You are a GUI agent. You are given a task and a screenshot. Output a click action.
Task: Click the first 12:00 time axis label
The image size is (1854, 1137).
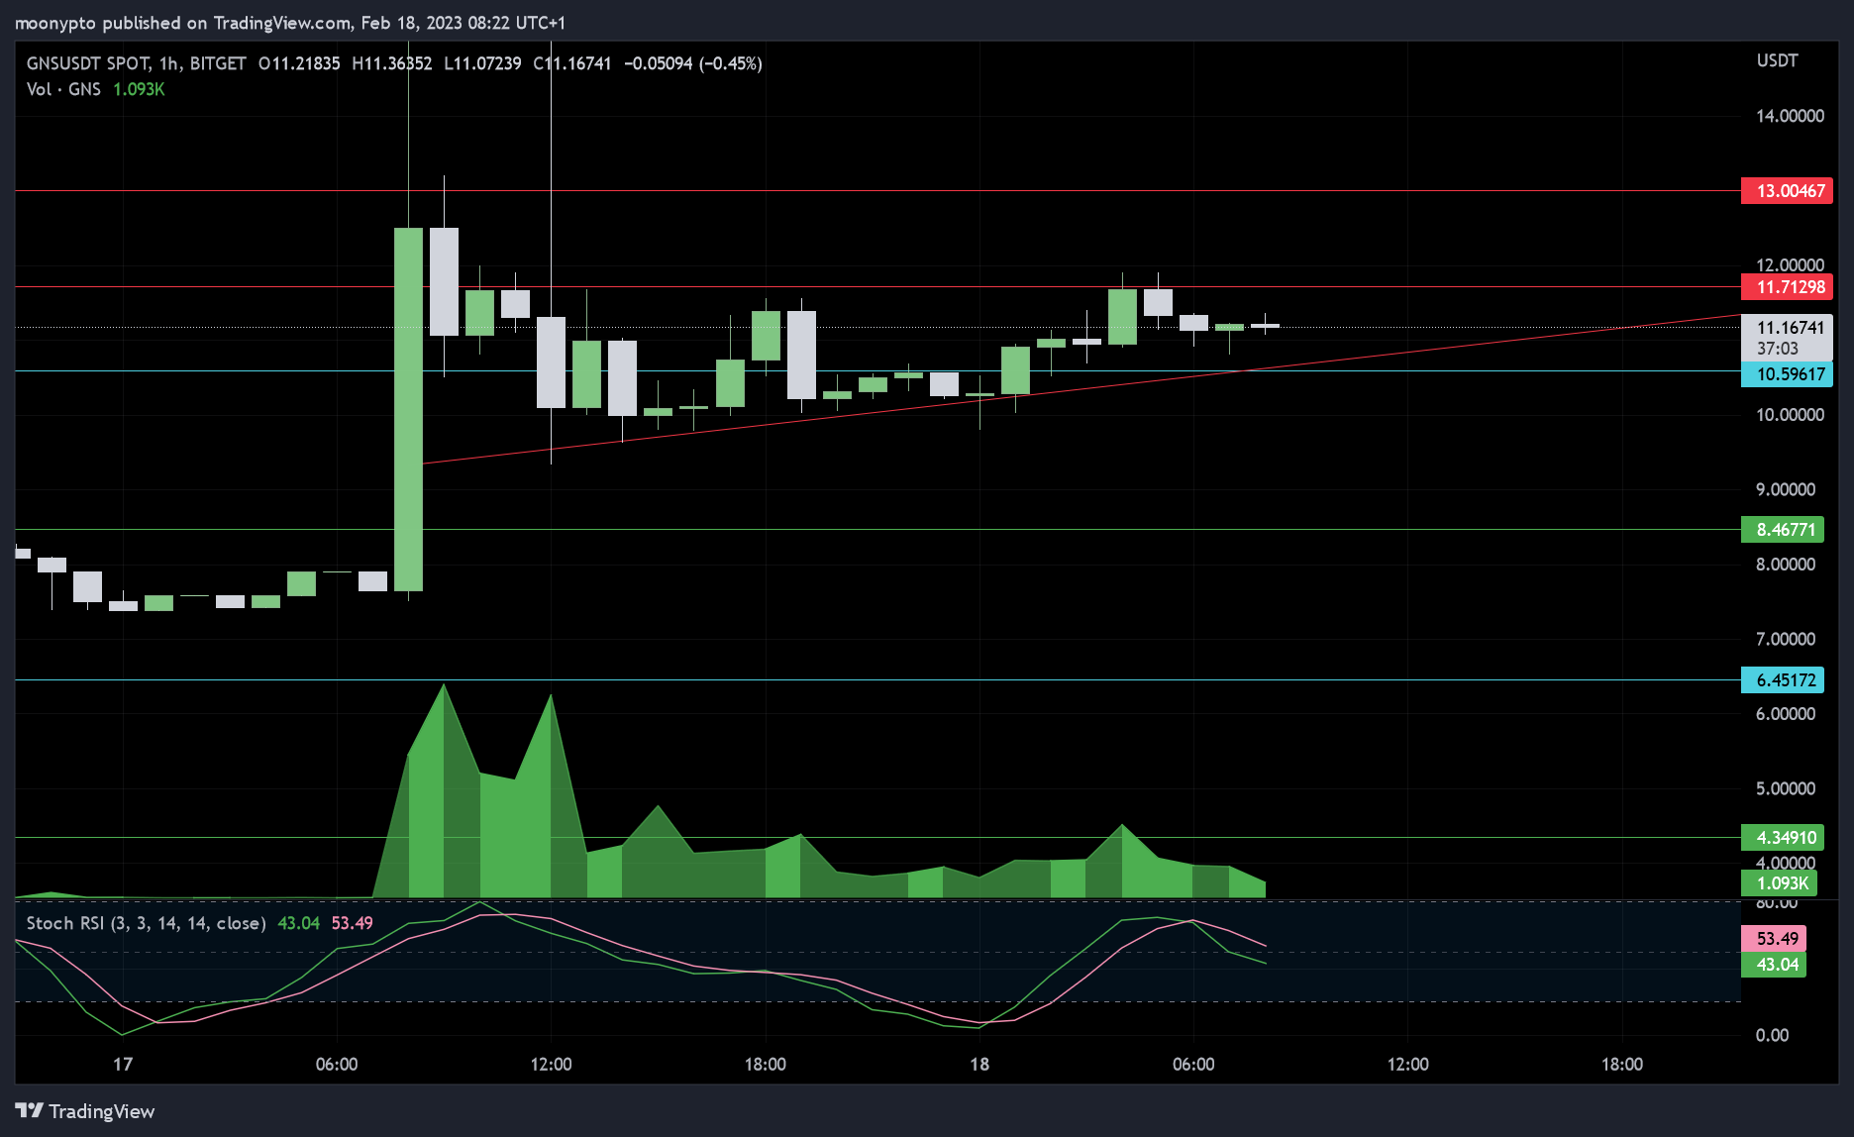551,1065
